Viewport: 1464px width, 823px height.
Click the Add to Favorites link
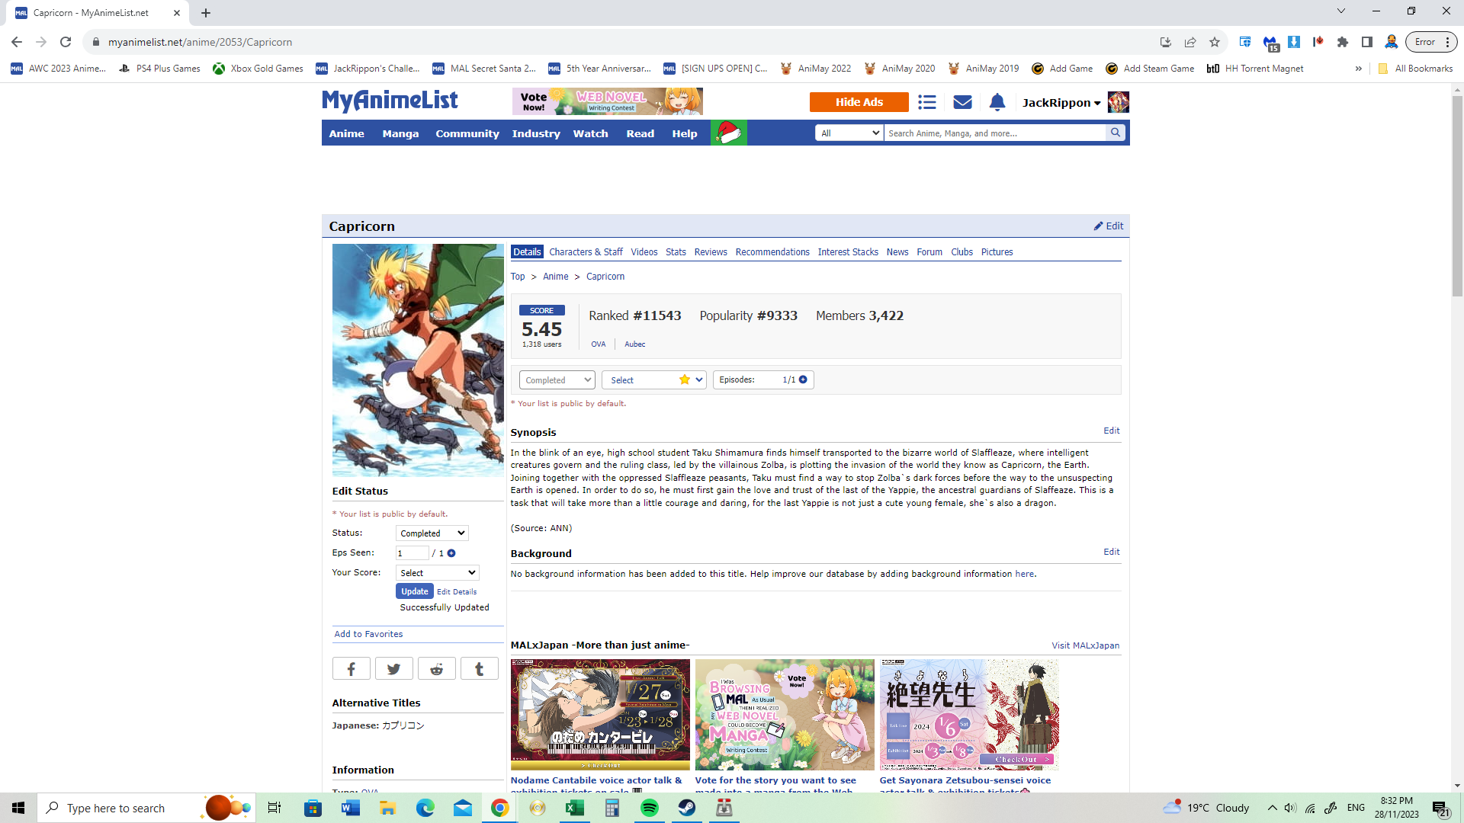coord(368,634)
